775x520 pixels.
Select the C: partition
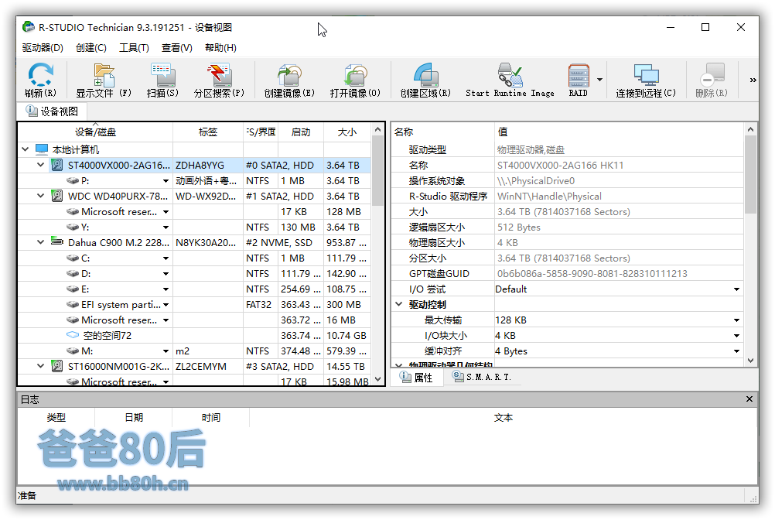pos(194,258)
